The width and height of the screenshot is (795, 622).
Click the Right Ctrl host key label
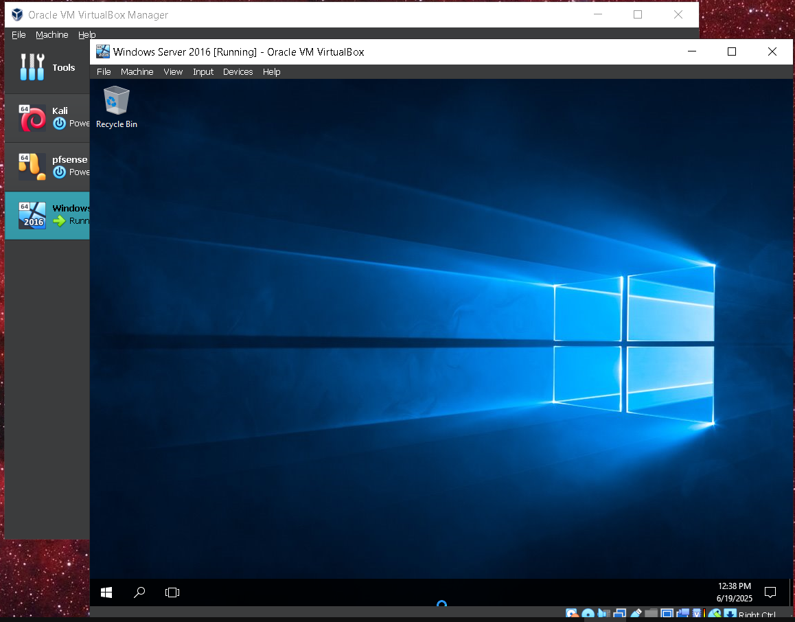757,615
